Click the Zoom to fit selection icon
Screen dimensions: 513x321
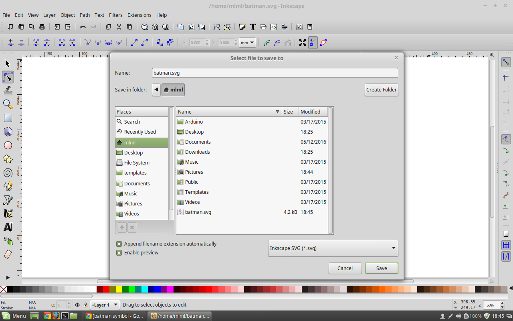tap(145, 27)
